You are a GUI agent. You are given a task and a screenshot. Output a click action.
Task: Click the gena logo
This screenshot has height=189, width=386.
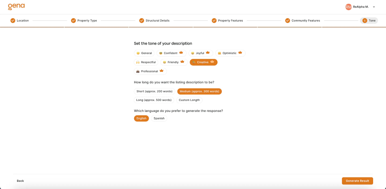point(16,7)
